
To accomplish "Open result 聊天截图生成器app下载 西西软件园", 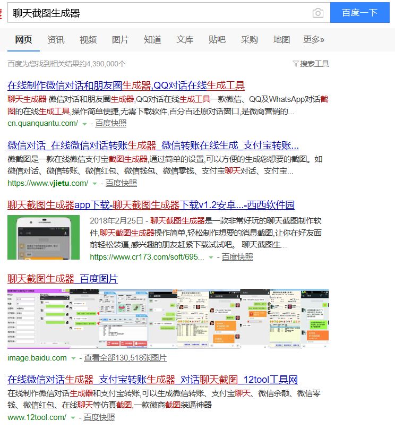I will (x=151, y=205).
